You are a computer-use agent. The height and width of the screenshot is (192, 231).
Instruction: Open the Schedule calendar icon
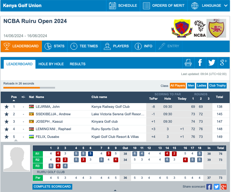(112, 6)
